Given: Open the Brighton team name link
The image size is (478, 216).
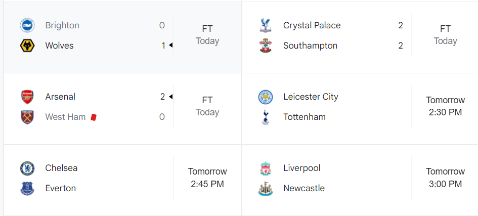Looking at the screenshot, I should click(x=62, y=25).
